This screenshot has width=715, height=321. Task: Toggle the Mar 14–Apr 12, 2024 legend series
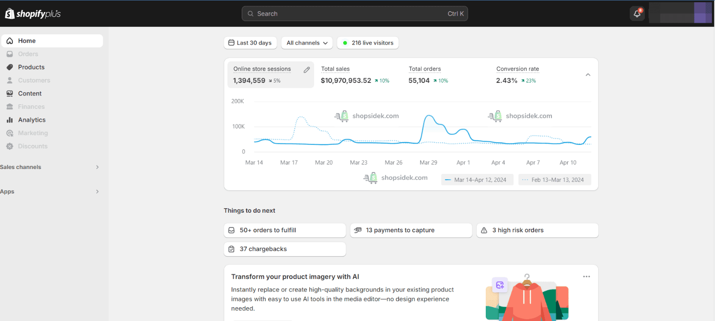[x=476, y=180]
